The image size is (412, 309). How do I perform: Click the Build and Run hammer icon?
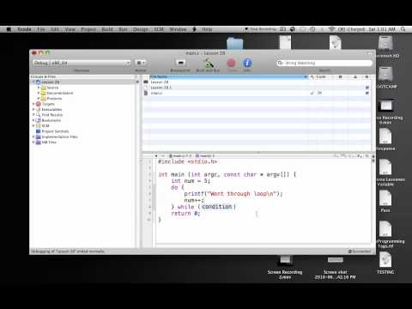[209, 63]
